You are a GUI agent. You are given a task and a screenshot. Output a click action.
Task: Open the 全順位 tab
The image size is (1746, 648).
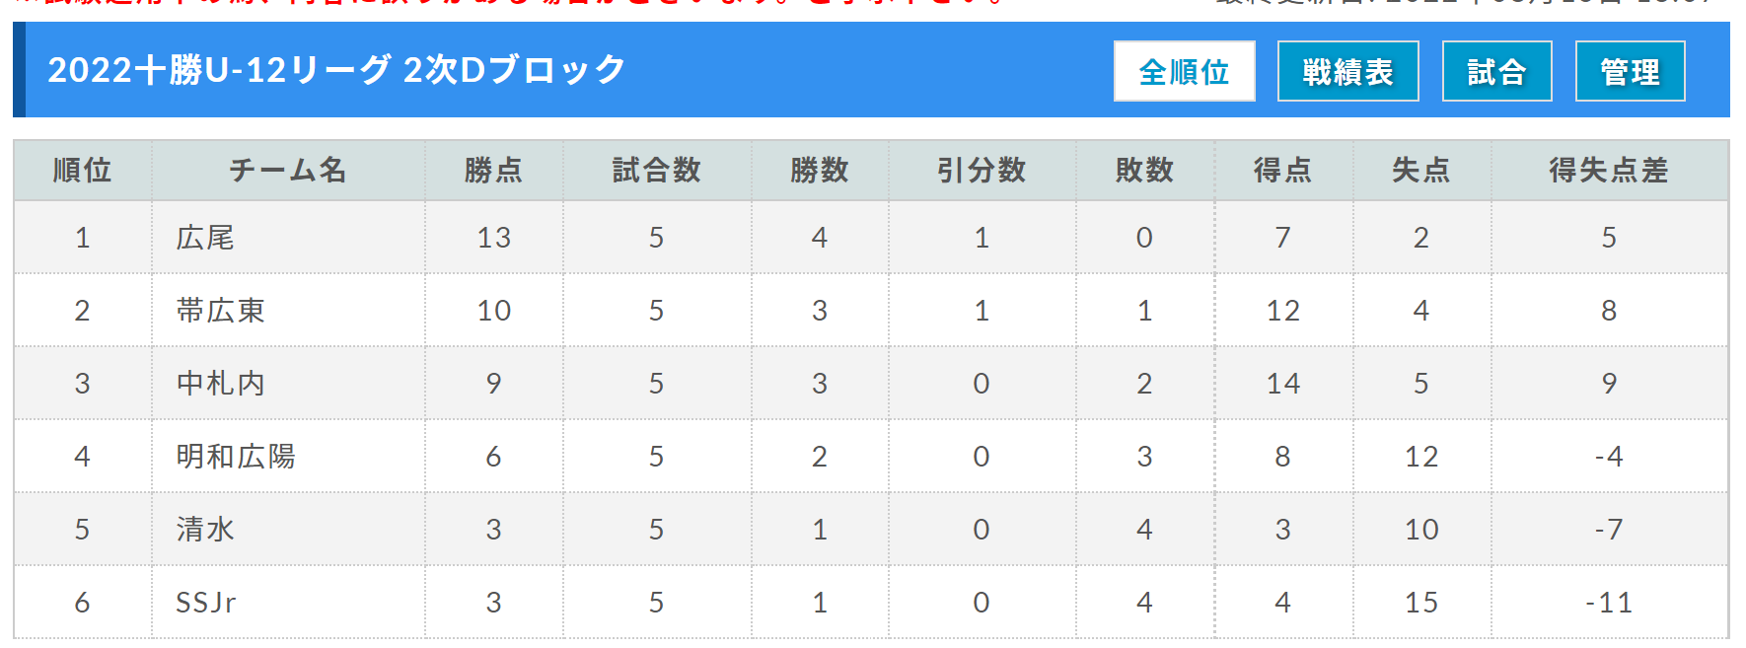tap(1184, 71)
